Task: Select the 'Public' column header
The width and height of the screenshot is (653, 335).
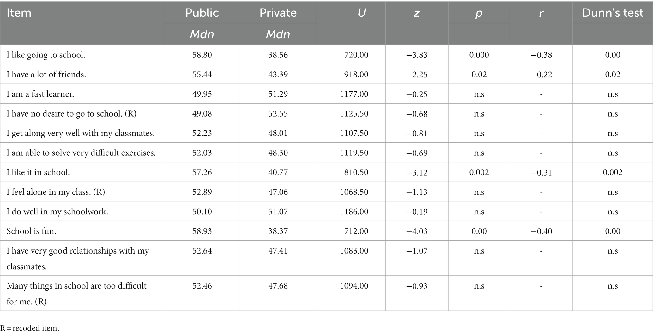Action: [202, 13]
